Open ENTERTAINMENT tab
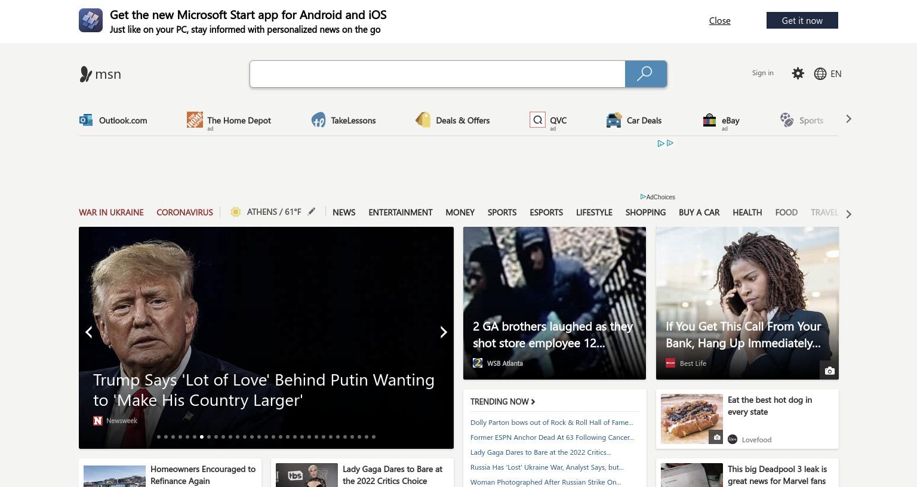This screenshot has width=917, height=487. 400,212
